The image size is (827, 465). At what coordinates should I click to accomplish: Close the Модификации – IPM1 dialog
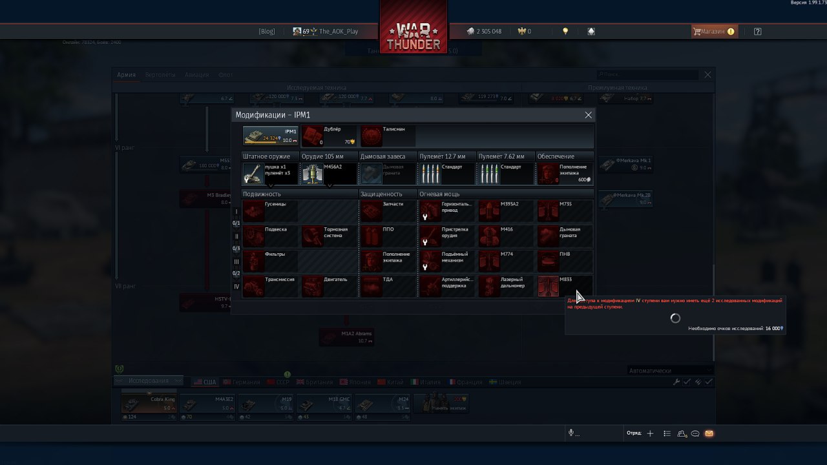(588, 115)
